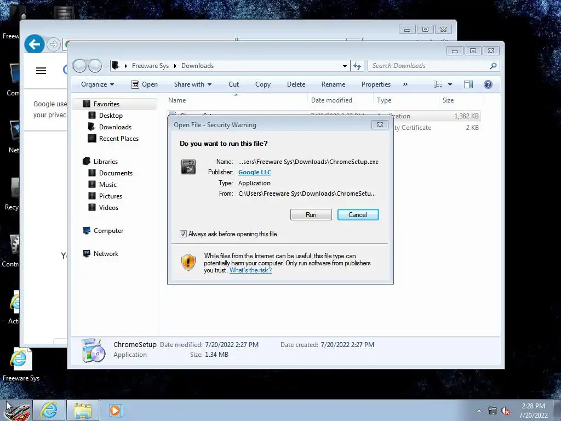Click the Explorer forward navigation button
The image size is (561, 421).
[x=95, y=66]
